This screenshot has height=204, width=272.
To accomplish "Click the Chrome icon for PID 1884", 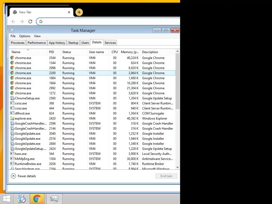I will click(x=12, y=78).
